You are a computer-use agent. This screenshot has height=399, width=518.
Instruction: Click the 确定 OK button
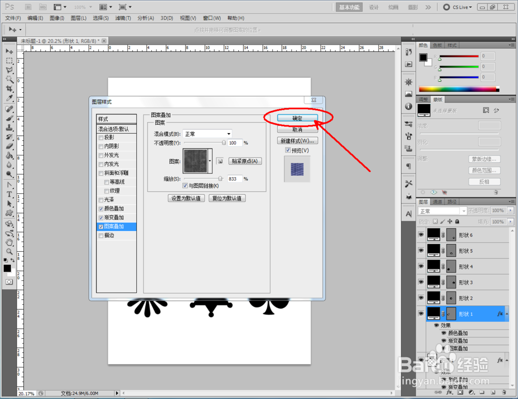pyautogui.click(x=297, y=118)
